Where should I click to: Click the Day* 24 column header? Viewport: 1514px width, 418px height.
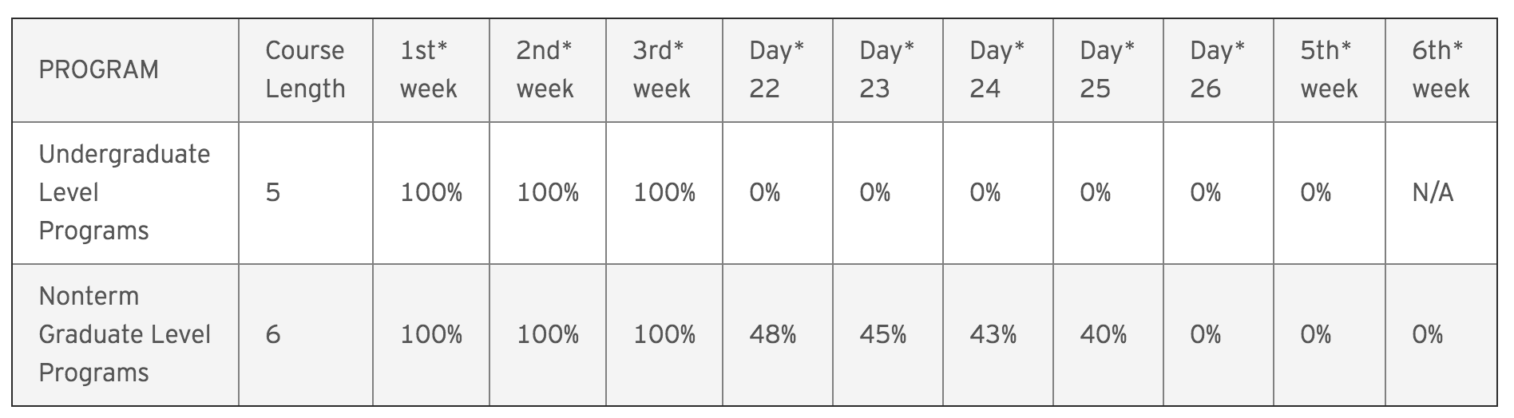998,70
